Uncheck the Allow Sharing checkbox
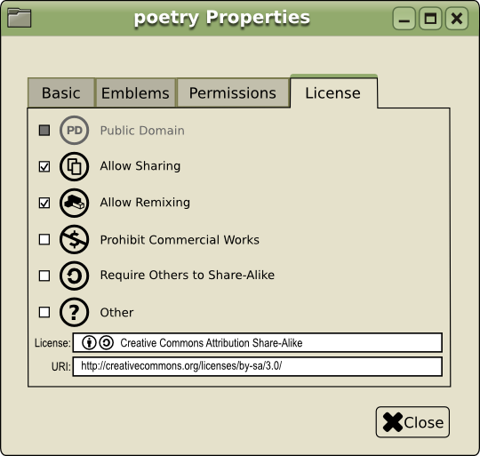 point(44,166)
